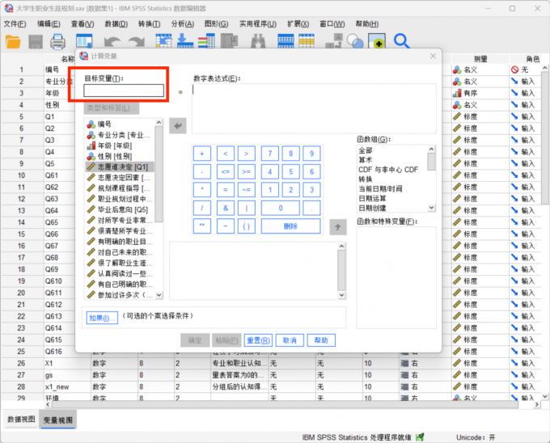Open the 实用程序(U) menu

(x=258, y=23)
